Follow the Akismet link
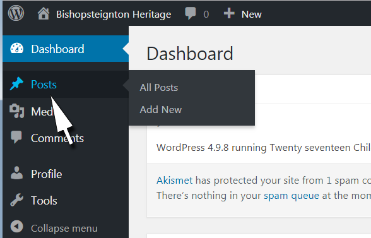This screenshot has height=238, width=371. pyautogui.click(x=175, y=181)
